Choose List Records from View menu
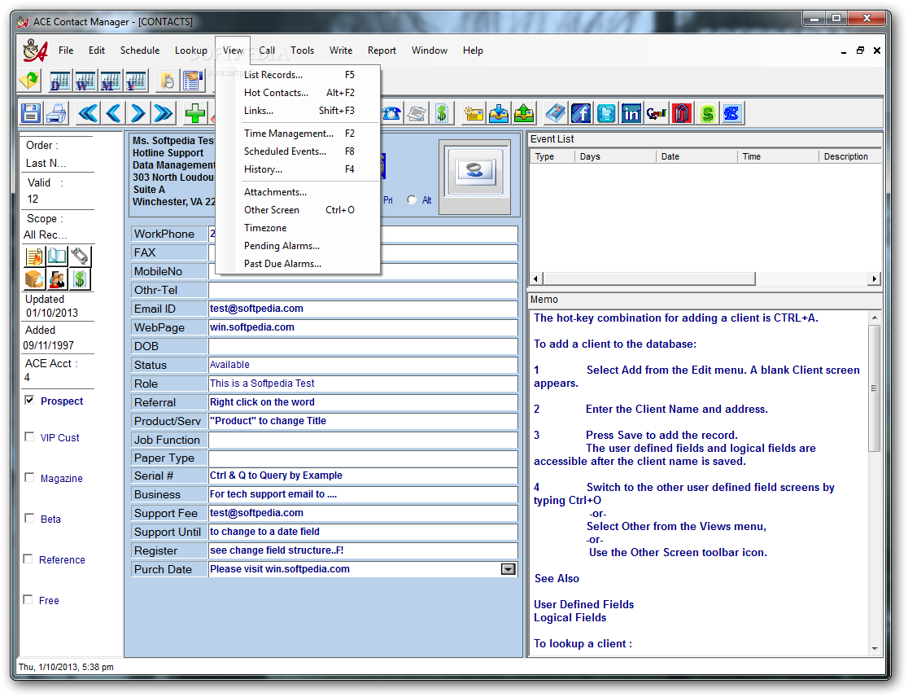 (x=299, y=75)
